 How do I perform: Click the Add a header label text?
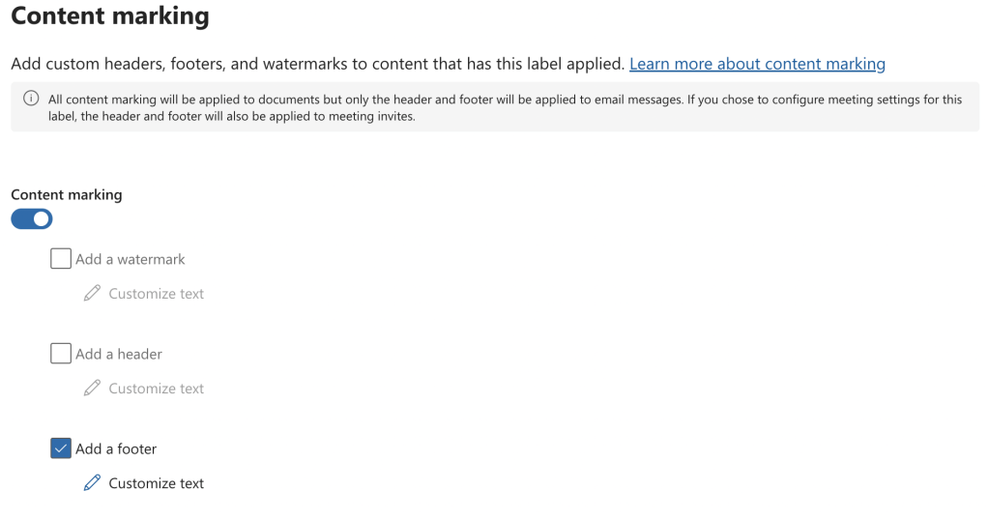[119, 354]
